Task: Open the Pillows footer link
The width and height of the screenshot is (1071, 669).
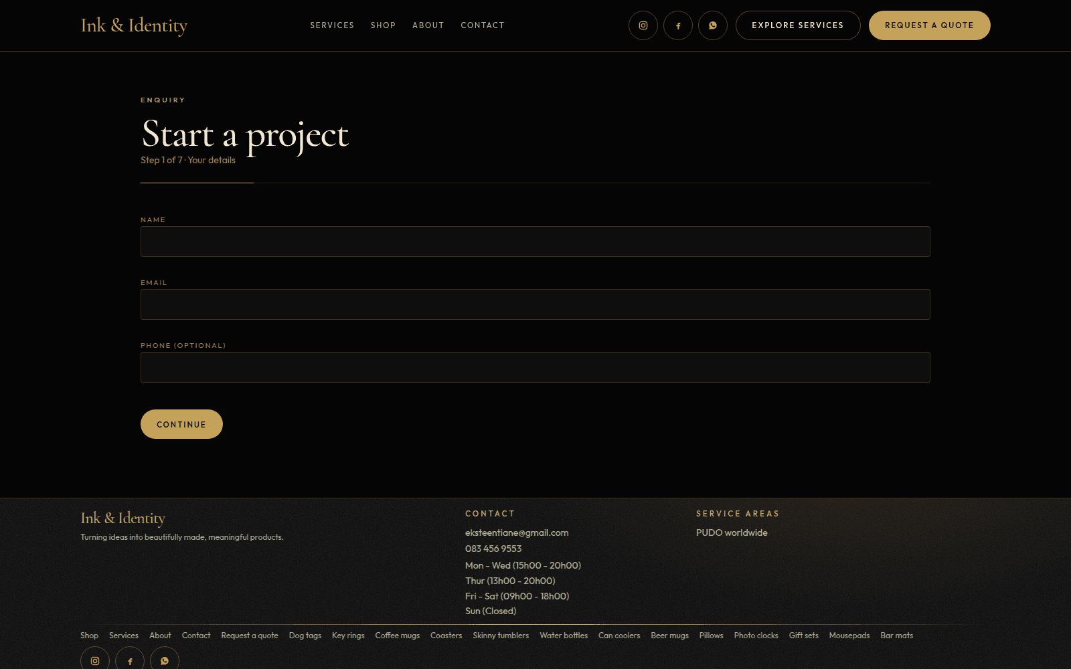Action: pos(711,636)
